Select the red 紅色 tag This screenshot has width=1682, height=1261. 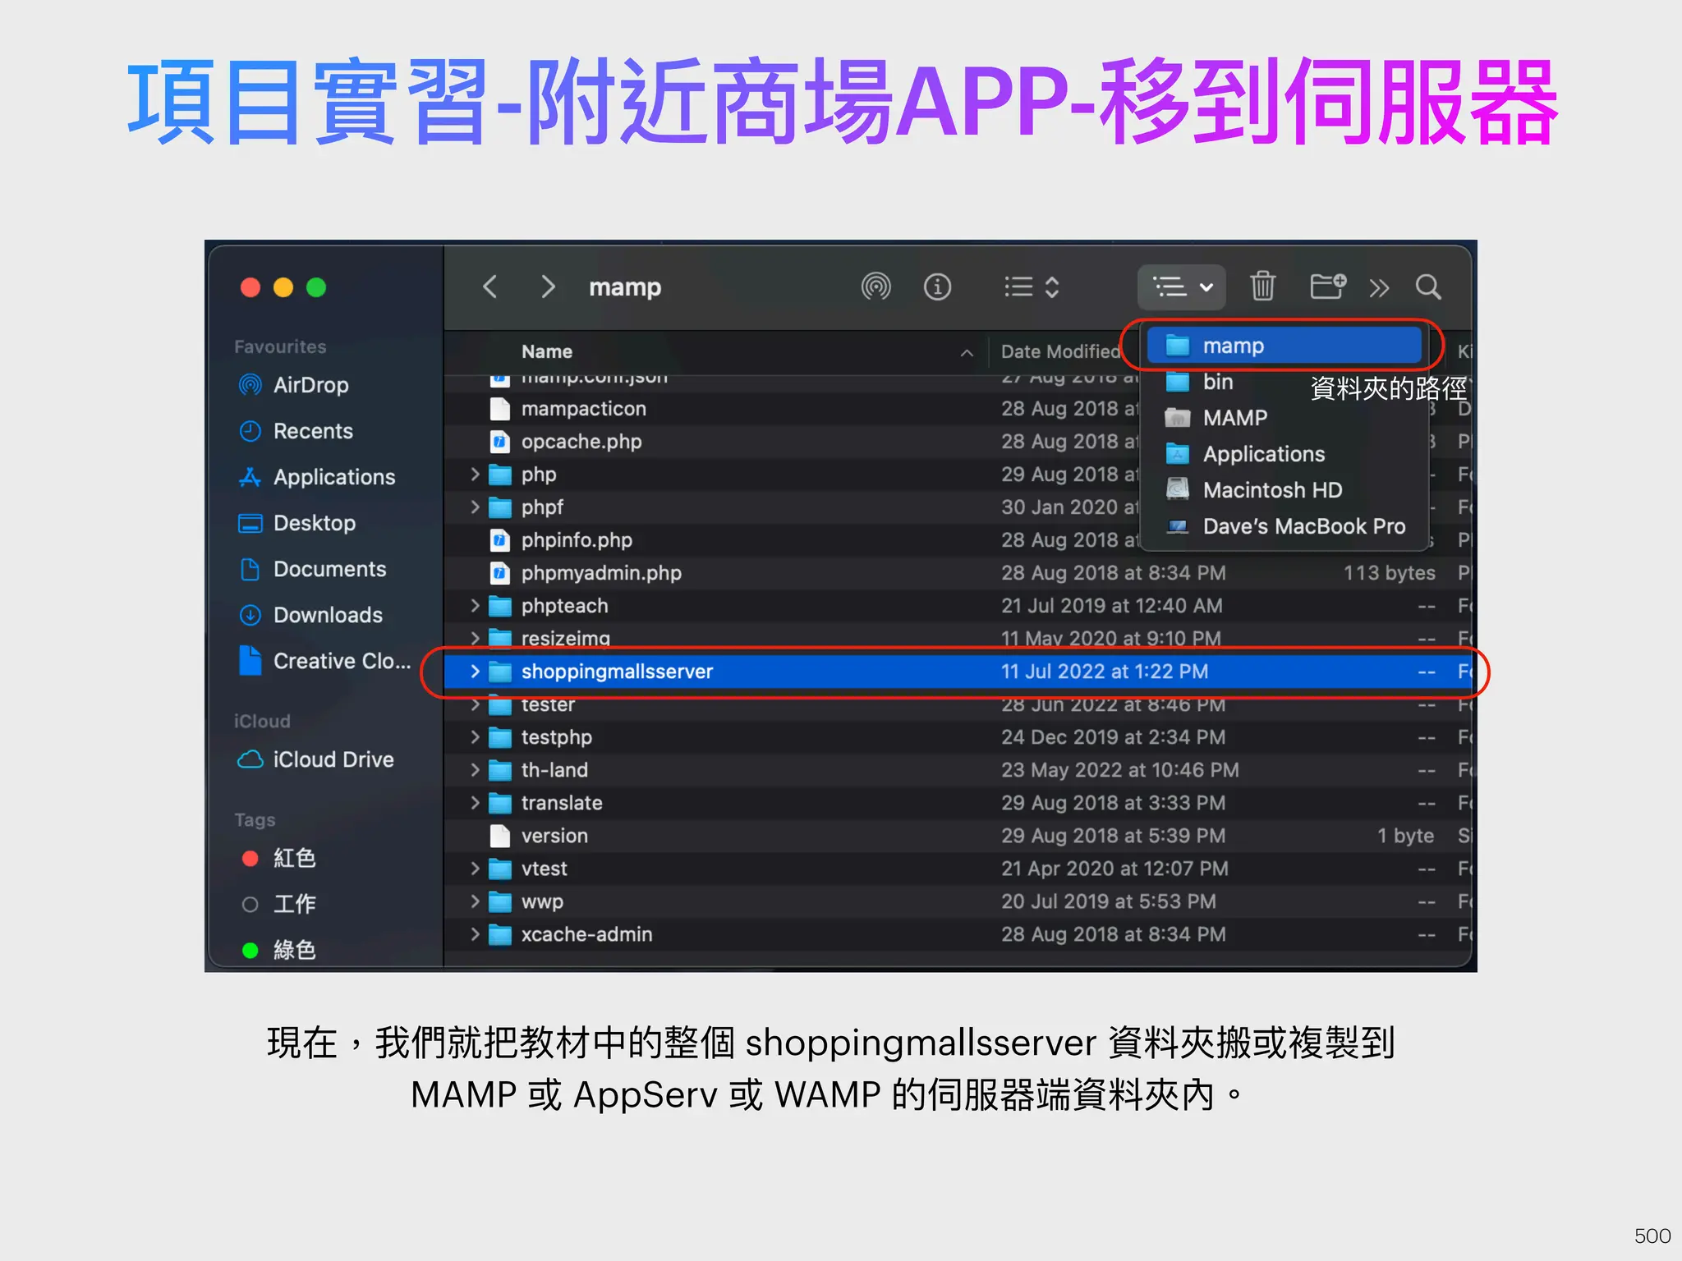coord(279,858)
